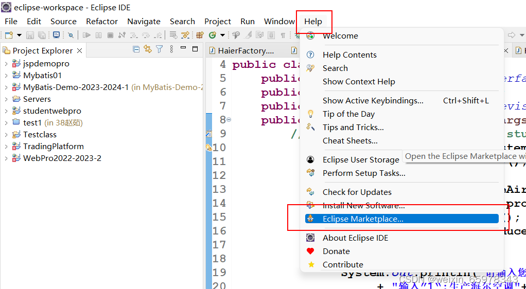Click the grayed flashlight Search toolbar icon
This screenshot has width=526, height=289.
pos(236,35)
